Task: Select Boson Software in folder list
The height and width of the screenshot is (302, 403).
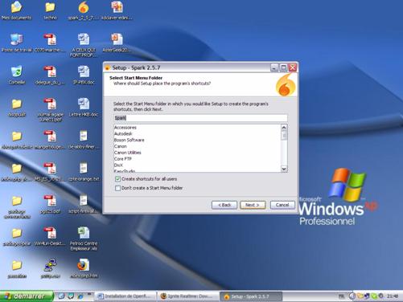Action: (x=130, y=140)
